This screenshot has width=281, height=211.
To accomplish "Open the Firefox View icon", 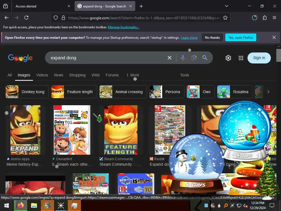I will click(x=5, y=6).
